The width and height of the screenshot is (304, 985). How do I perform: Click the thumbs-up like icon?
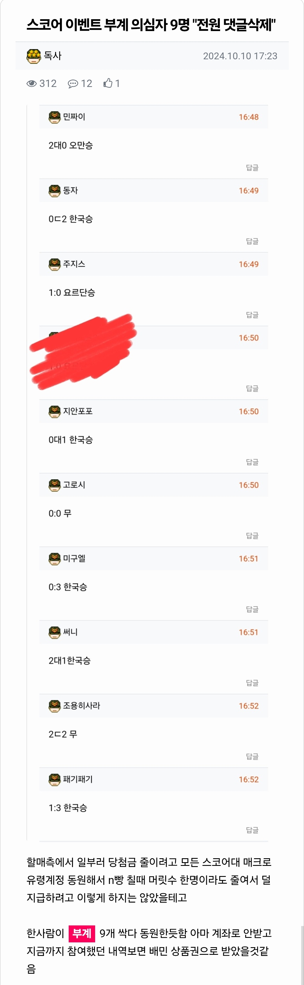pos(108,83)
